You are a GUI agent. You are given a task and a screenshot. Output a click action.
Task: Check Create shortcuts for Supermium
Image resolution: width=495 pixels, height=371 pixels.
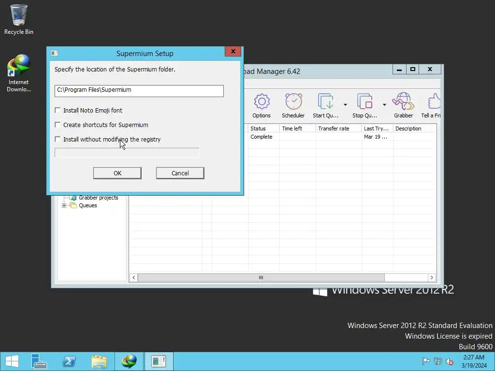[x=58, y=125]
